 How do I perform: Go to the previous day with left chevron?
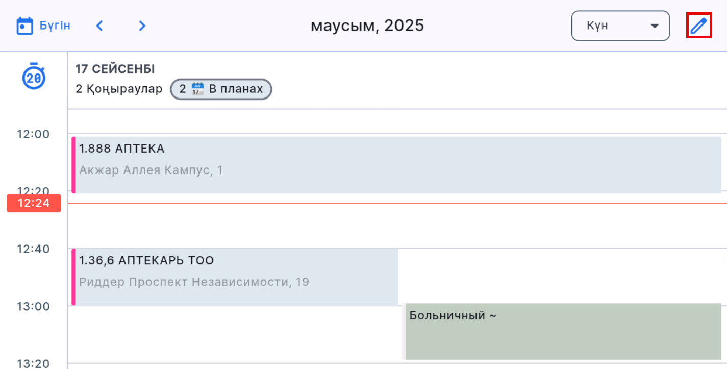pos(100,26)
